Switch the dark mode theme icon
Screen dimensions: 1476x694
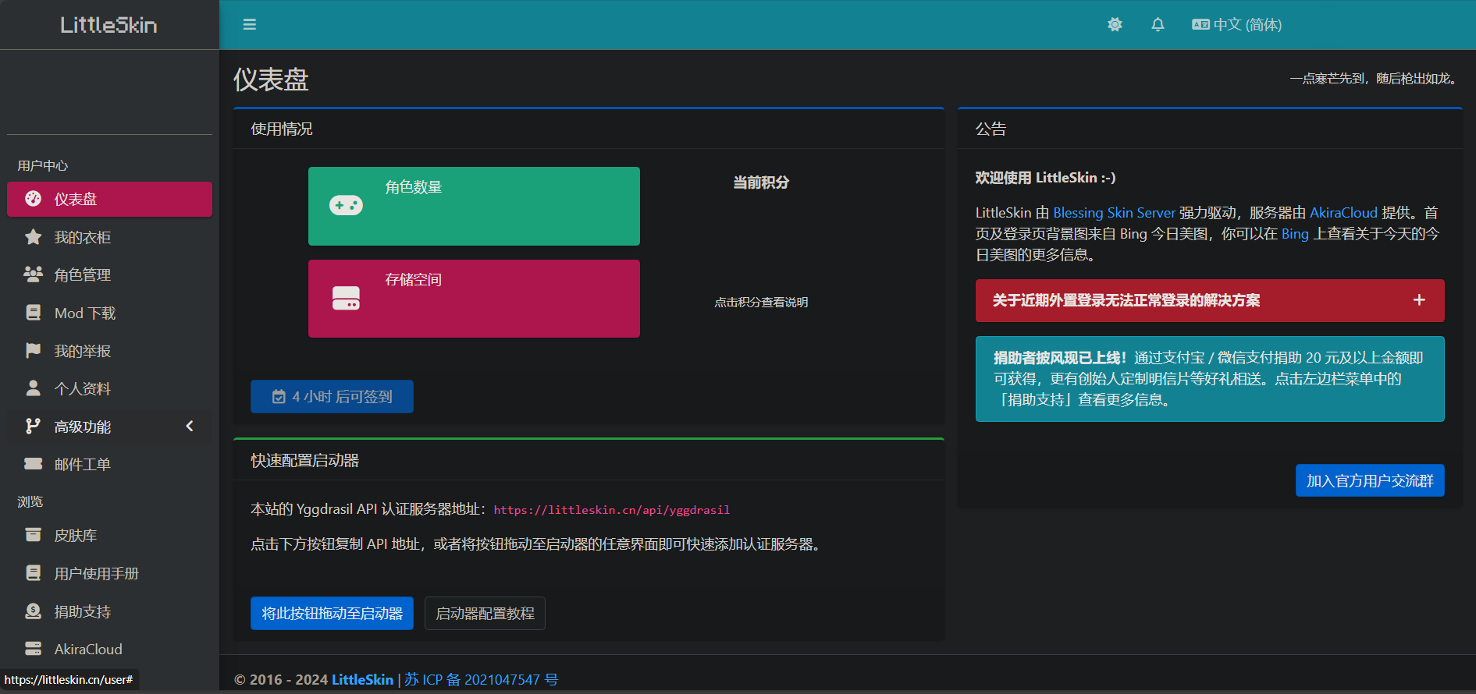pyautogui.click(x=1115, y=25)
